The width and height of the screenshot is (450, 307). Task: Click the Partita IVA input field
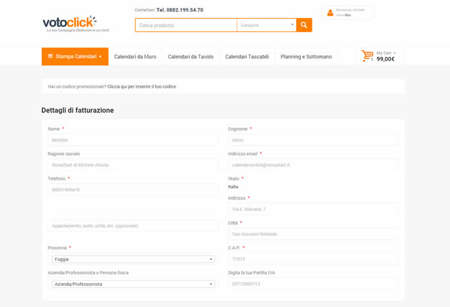pyautogui.click(x=313, y=284)
